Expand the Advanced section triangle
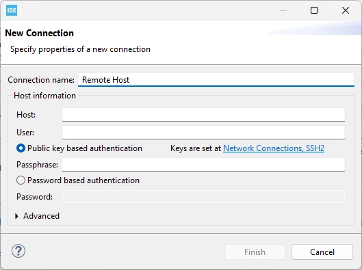Image resolution: width=362 pixels, height=270 pixels. (16, 216)
